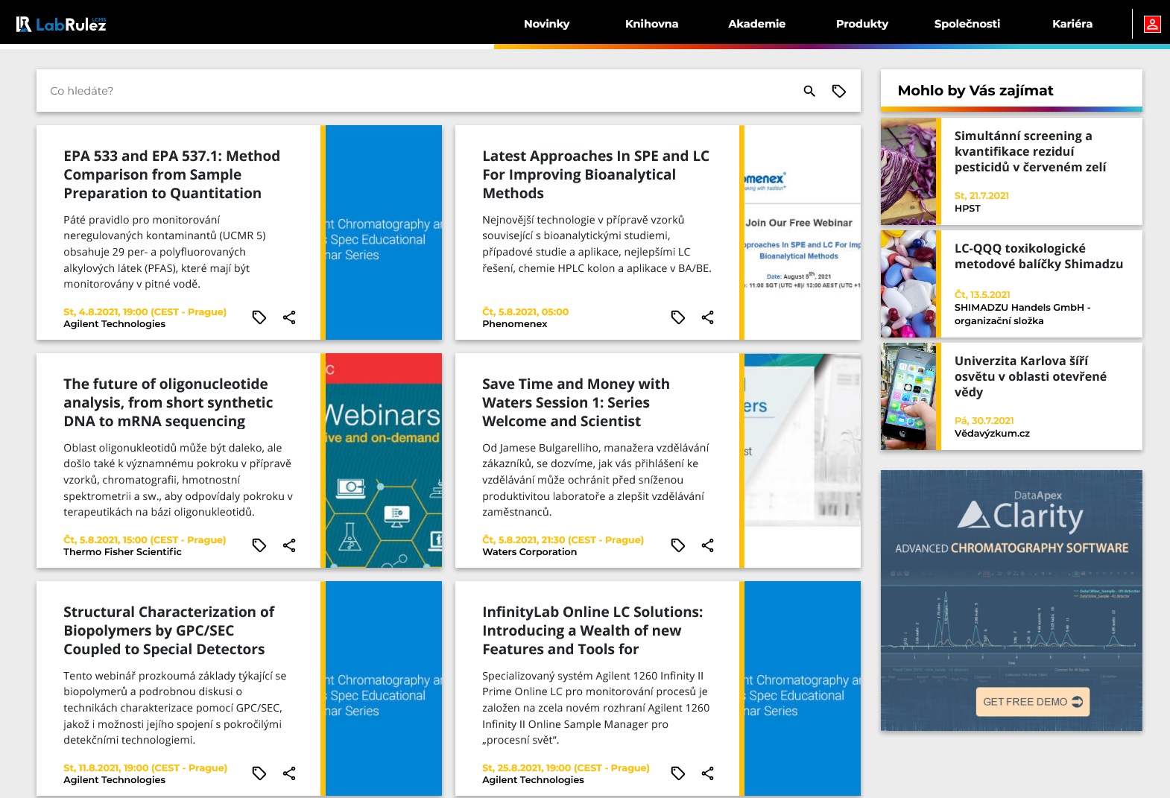The height and width of the screenshot is (798, 1170).
Task: Click Agilent Technologies under Structural Characterization card
Action: coord(114,780)
